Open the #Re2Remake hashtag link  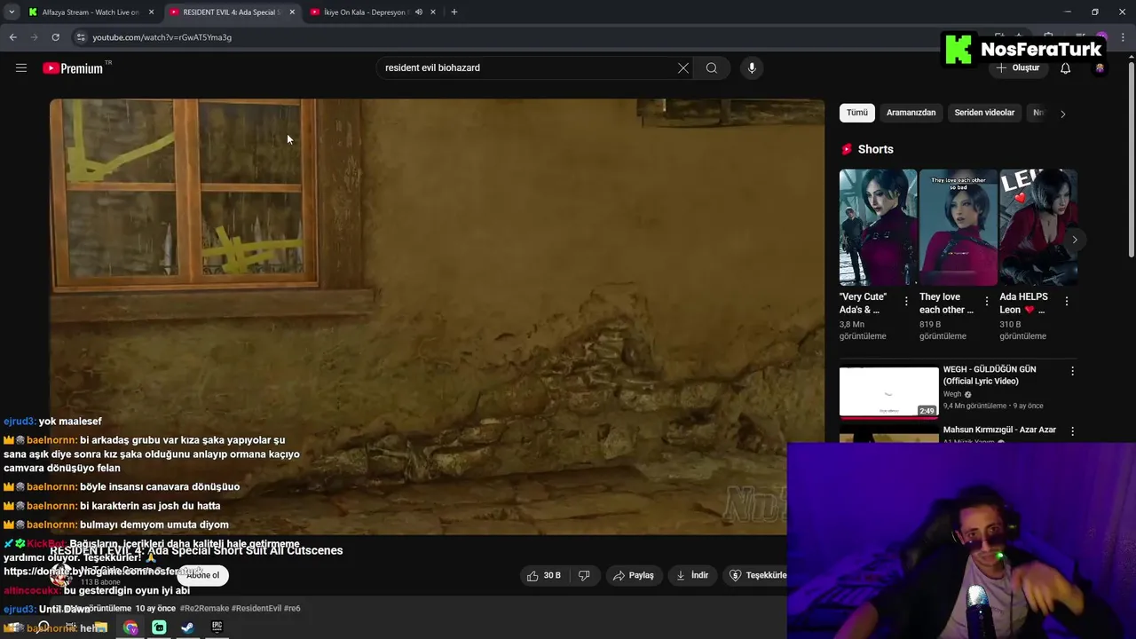(205, 609)
